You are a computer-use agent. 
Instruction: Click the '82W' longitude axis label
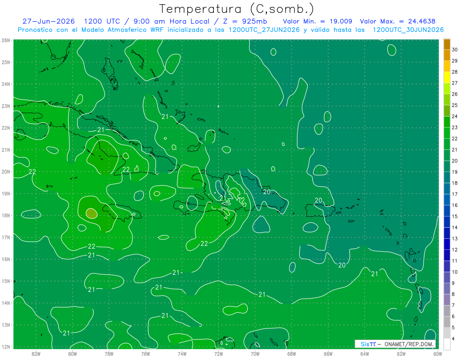tap(36, 354)
